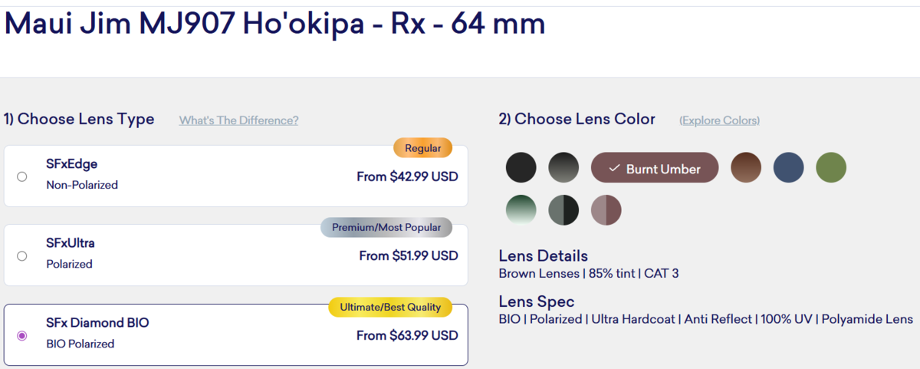Open the "What's The Difference?" link
The width and height of the screenshot is (920, 369).
click(x=238, y=120)
